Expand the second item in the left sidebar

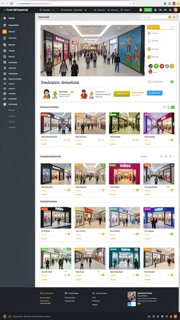[x=18, y=25]
